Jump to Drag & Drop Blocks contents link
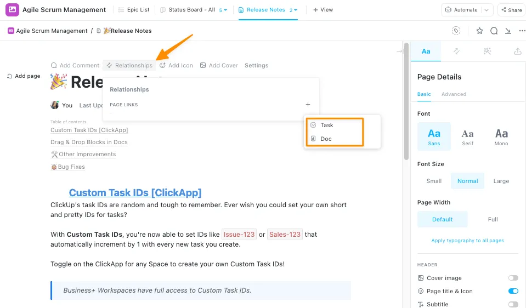526x308 pixels. (89, 142)
